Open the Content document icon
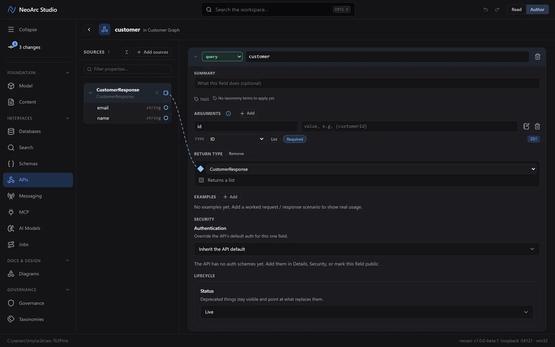 (x=11, y=102)
